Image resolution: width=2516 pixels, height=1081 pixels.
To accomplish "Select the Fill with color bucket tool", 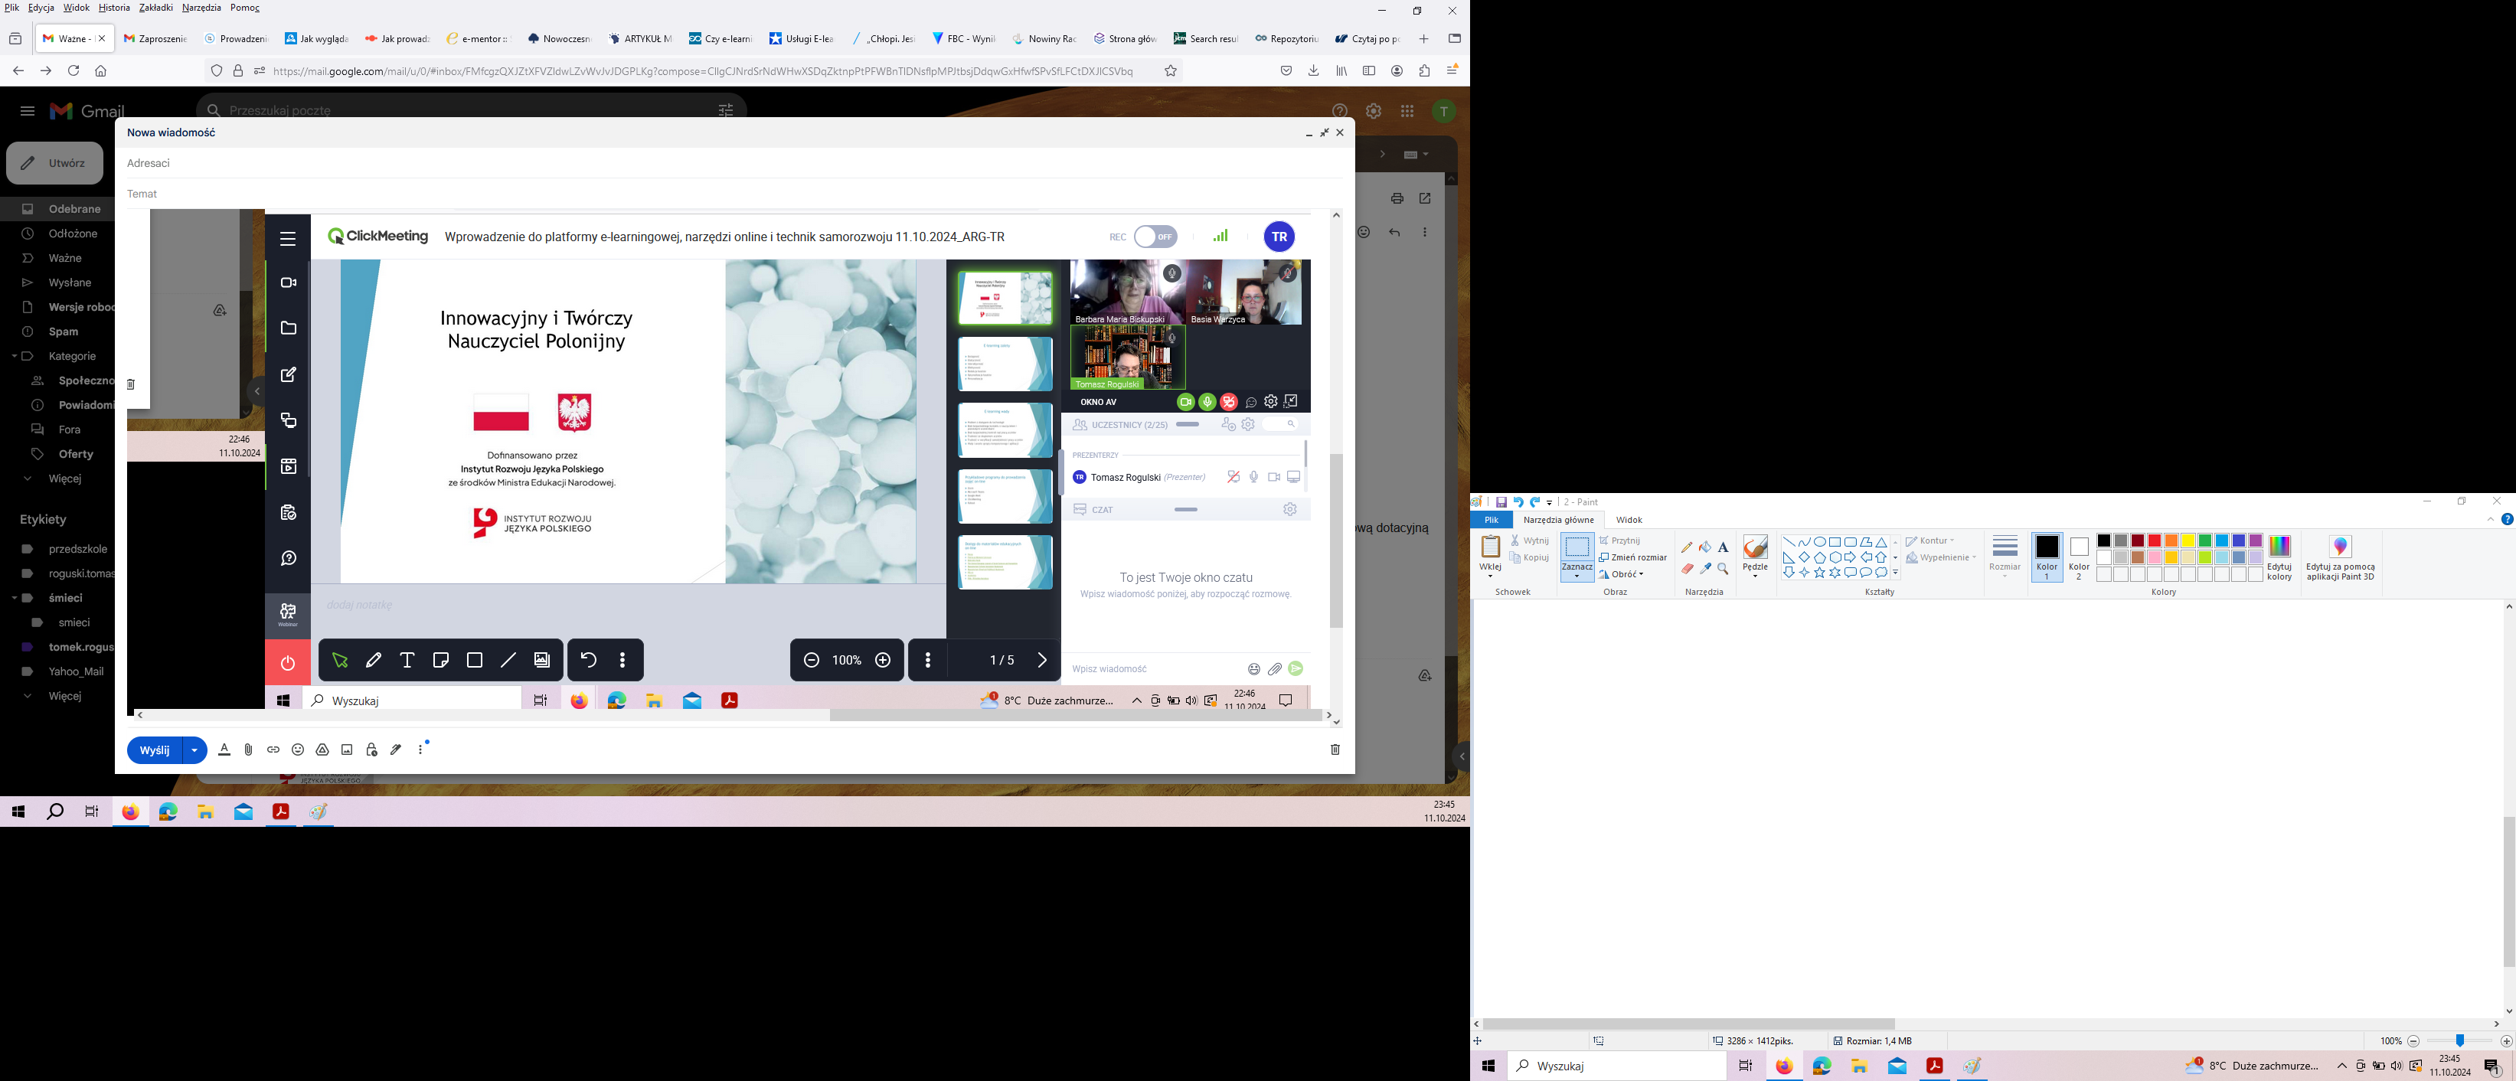I will point(1704,547).
